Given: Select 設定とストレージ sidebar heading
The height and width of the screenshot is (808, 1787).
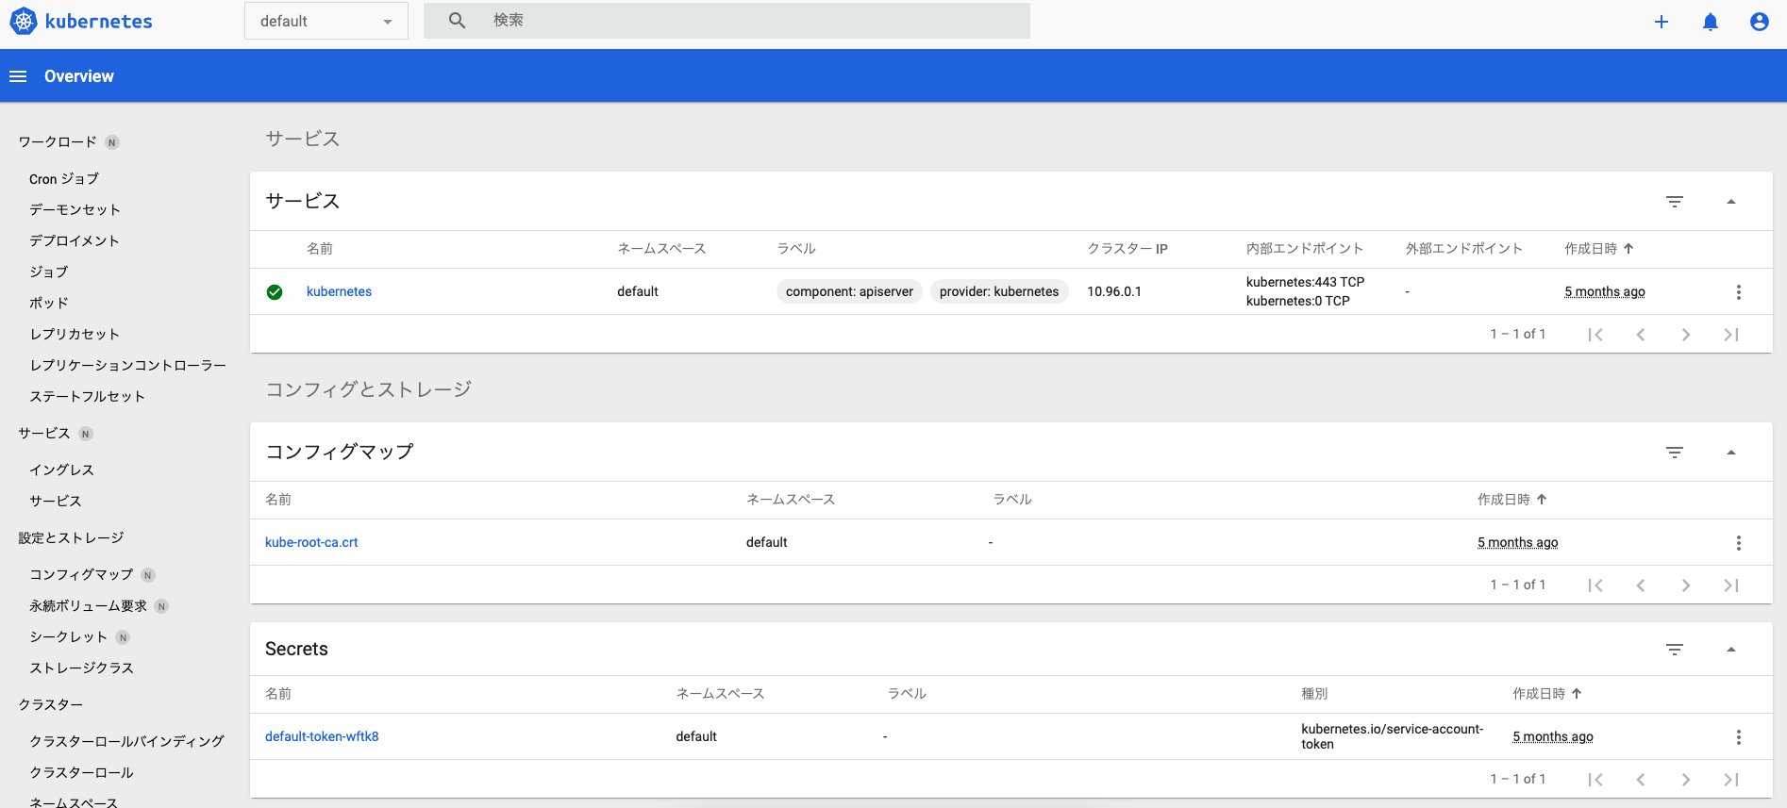Looking at the screenshot, I should pyautogui.click(x=71, y=538).
